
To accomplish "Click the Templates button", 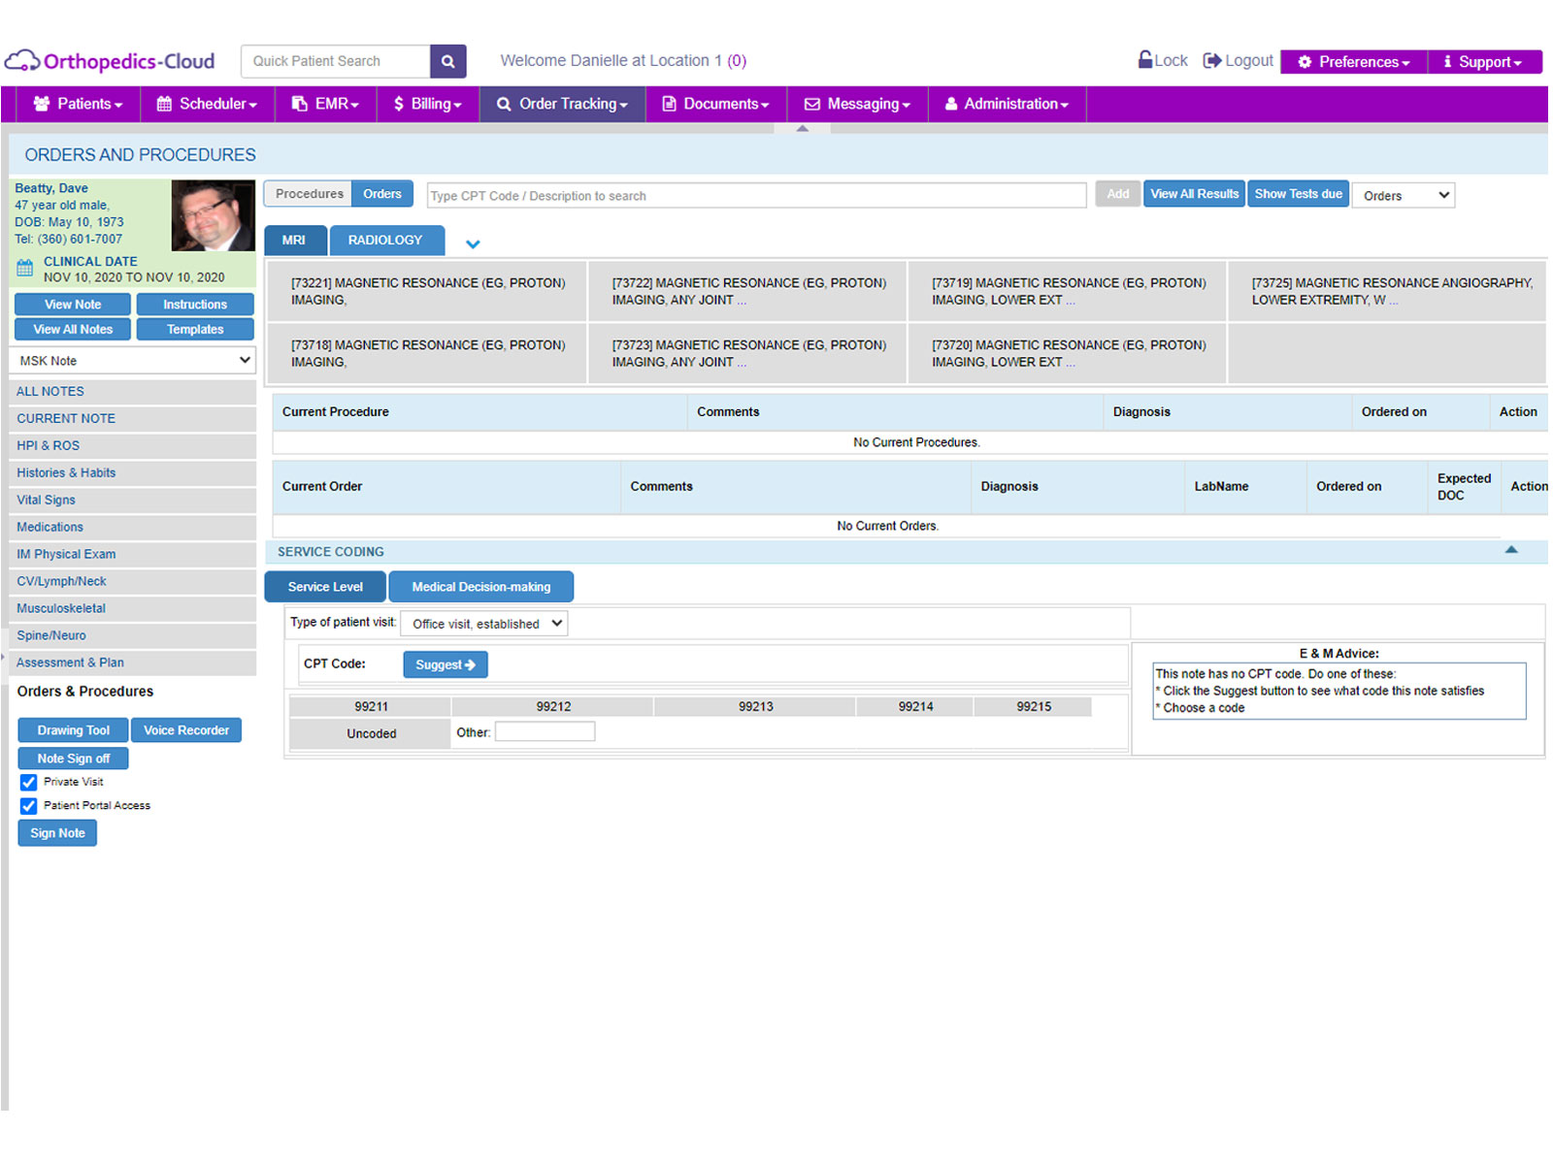I will 195,330.
